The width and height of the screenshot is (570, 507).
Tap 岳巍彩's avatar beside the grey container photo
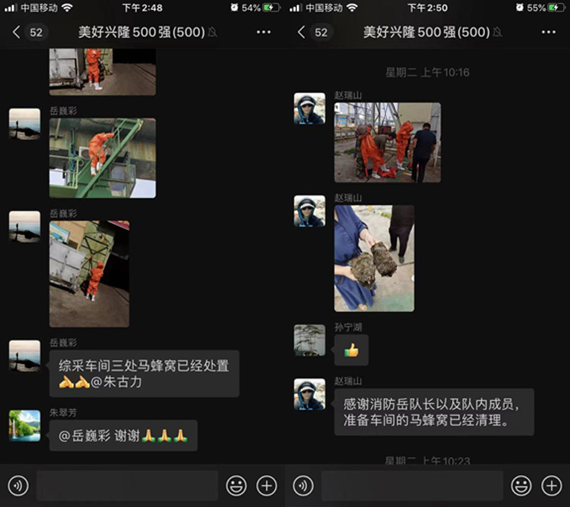(x=25, y=227)
